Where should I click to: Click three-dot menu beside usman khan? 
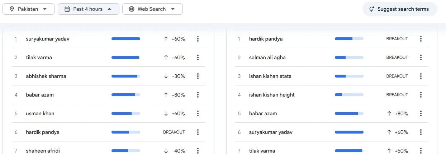pyautogui.click(x=198, y=113)
